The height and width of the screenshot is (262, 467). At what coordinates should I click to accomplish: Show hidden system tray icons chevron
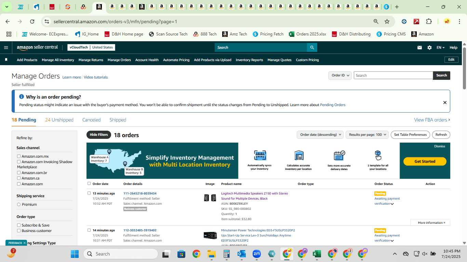(395, 254)
